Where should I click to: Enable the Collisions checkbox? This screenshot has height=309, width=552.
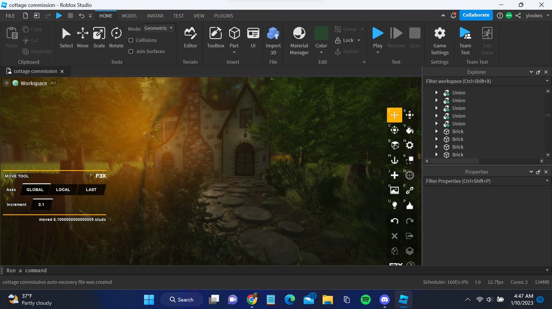point(131,40)
